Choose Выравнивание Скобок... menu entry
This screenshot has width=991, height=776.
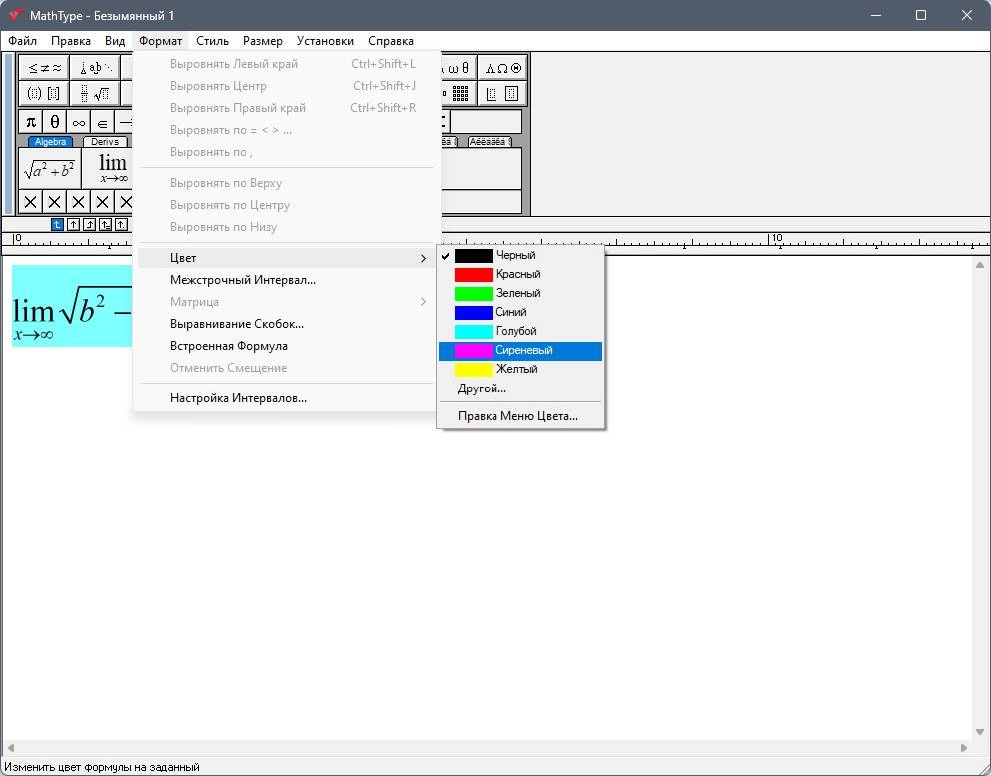tap(286, 324)
